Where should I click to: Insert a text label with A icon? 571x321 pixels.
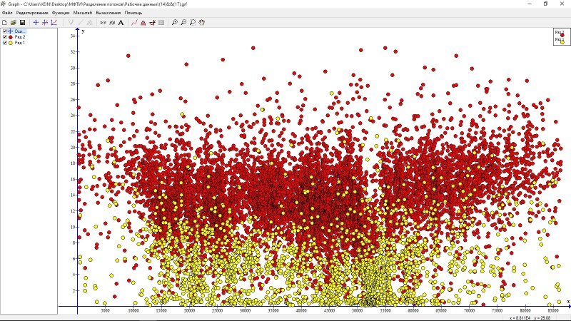click(x=121, y=23)
